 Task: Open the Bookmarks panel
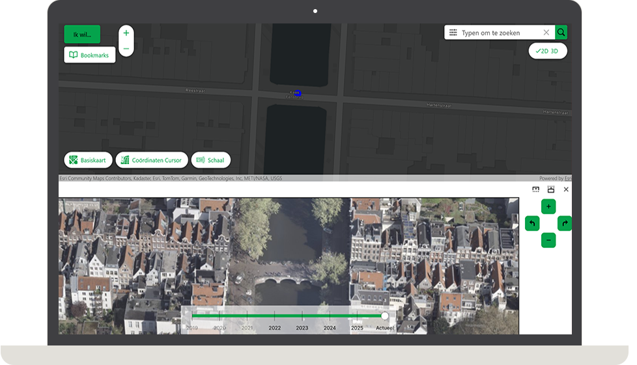pos(89,55)
